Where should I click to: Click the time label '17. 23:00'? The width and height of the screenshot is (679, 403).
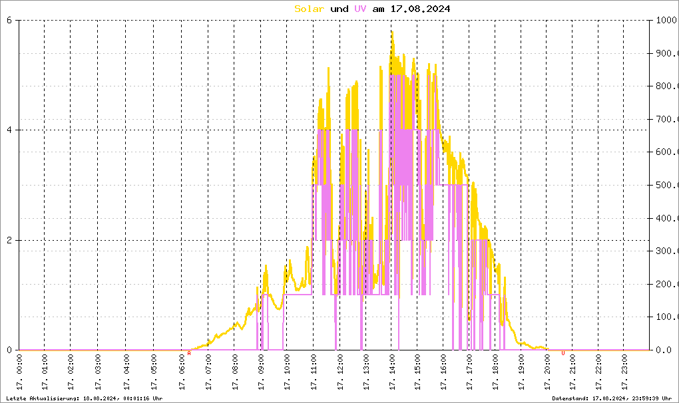click(624, 372)
